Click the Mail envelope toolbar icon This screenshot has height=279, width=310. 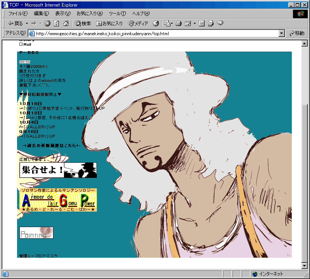click(x=167, y=24)
